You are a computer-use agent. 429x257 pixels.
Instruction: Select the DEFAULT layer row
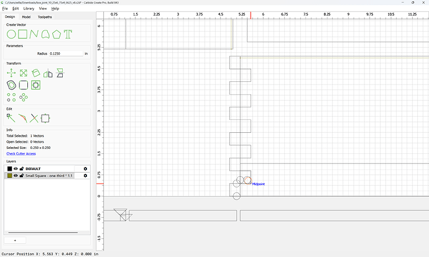47,169
